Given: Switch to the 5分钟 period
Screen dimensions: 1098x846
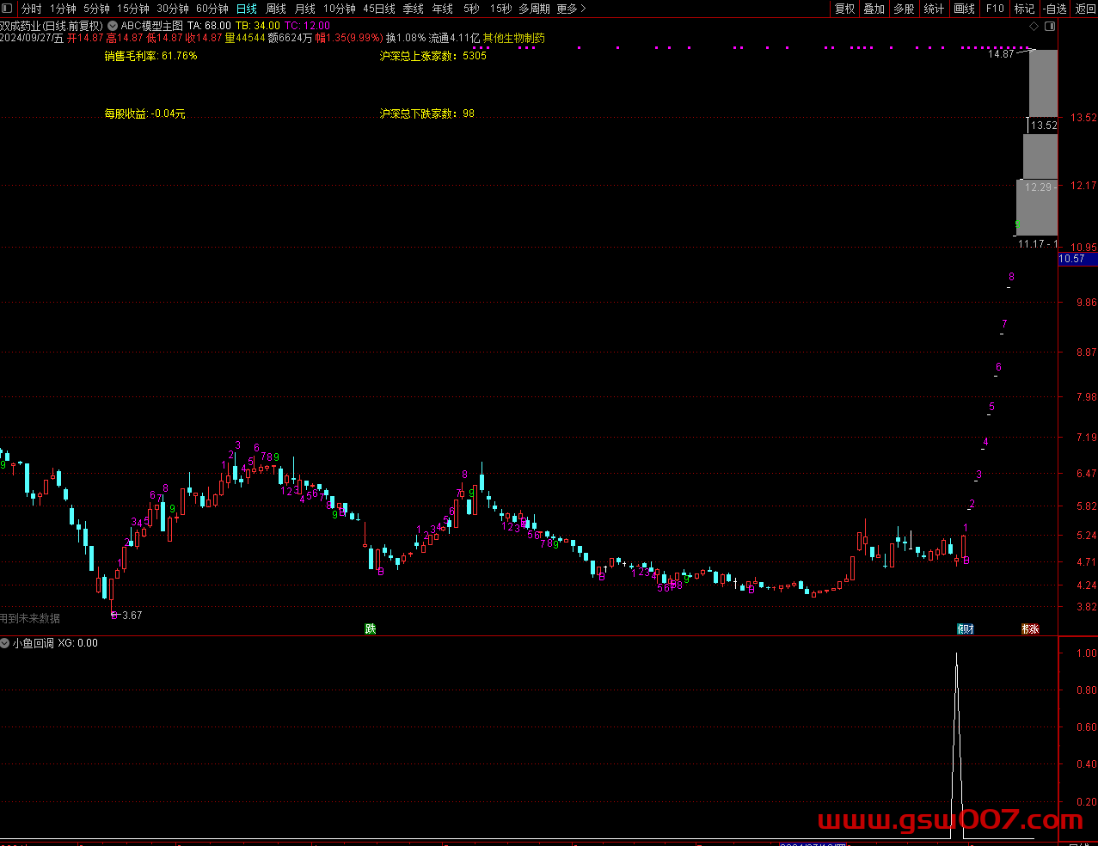Looking at the screenshot, I should pyautogui.click(x=96, y=9).
